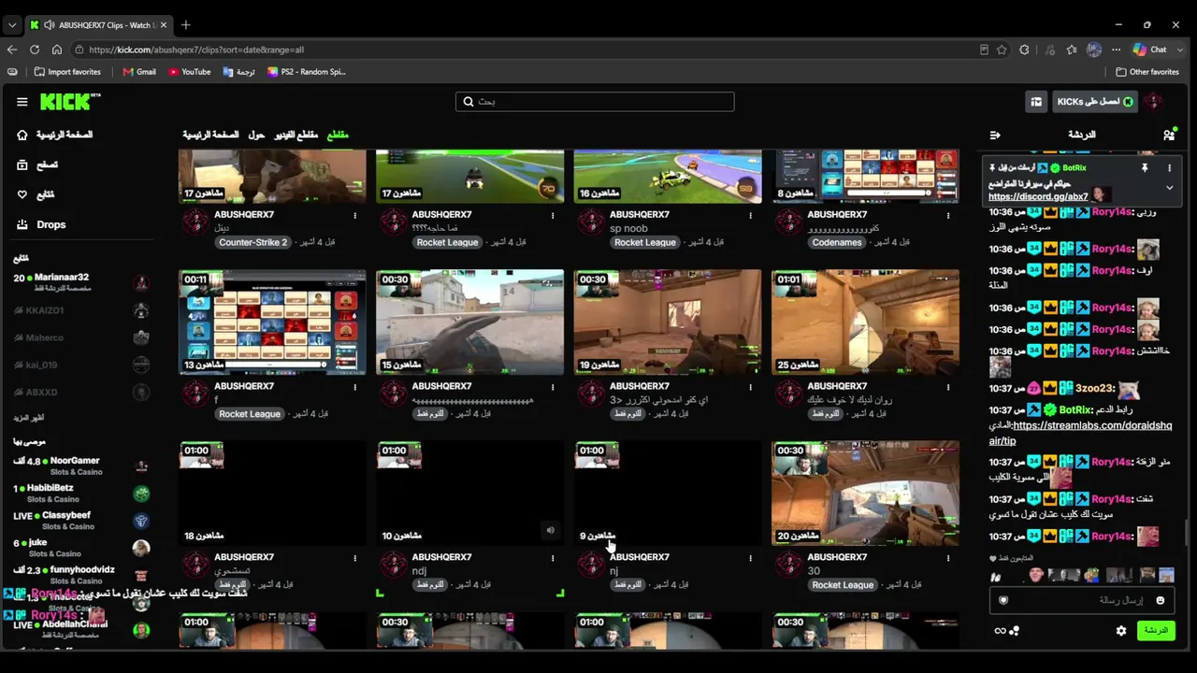Unpin the BotRix pinned message
The height and width of the screenshot is (673, 1197).
(1145, 168)
